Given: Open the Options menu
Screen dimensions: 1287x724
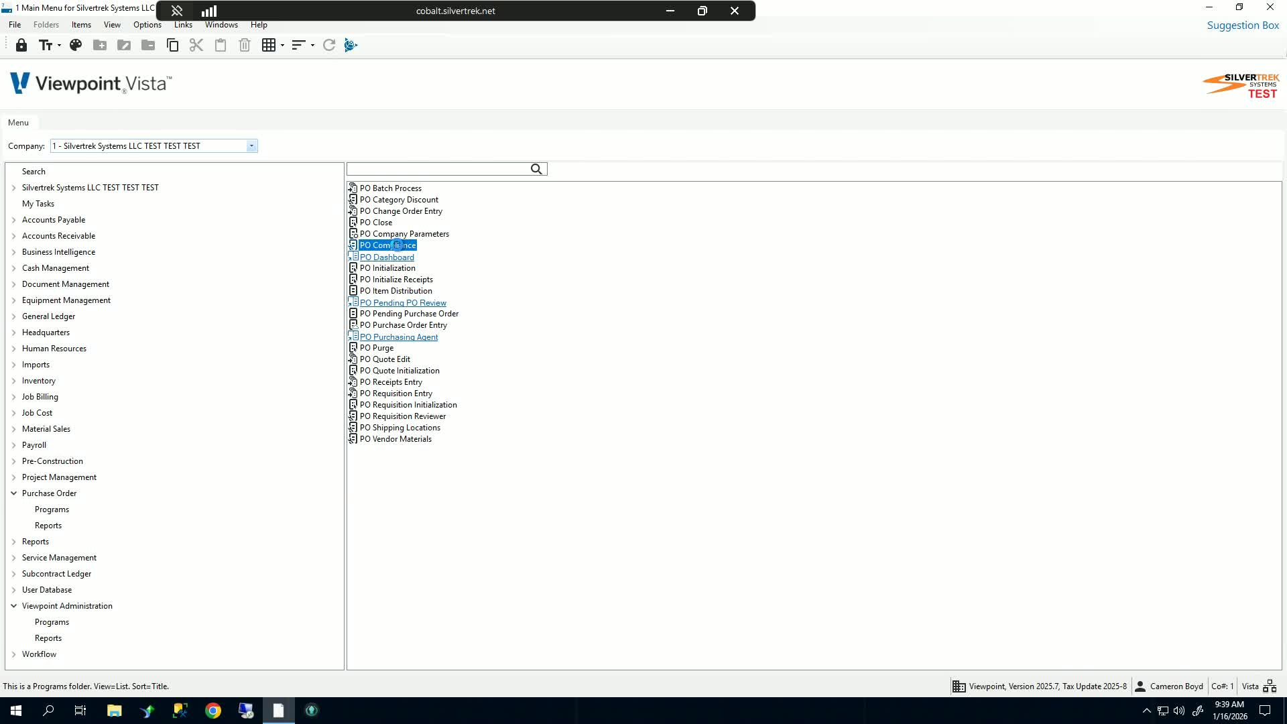Looking at the screenshot, I should (147, 25).
